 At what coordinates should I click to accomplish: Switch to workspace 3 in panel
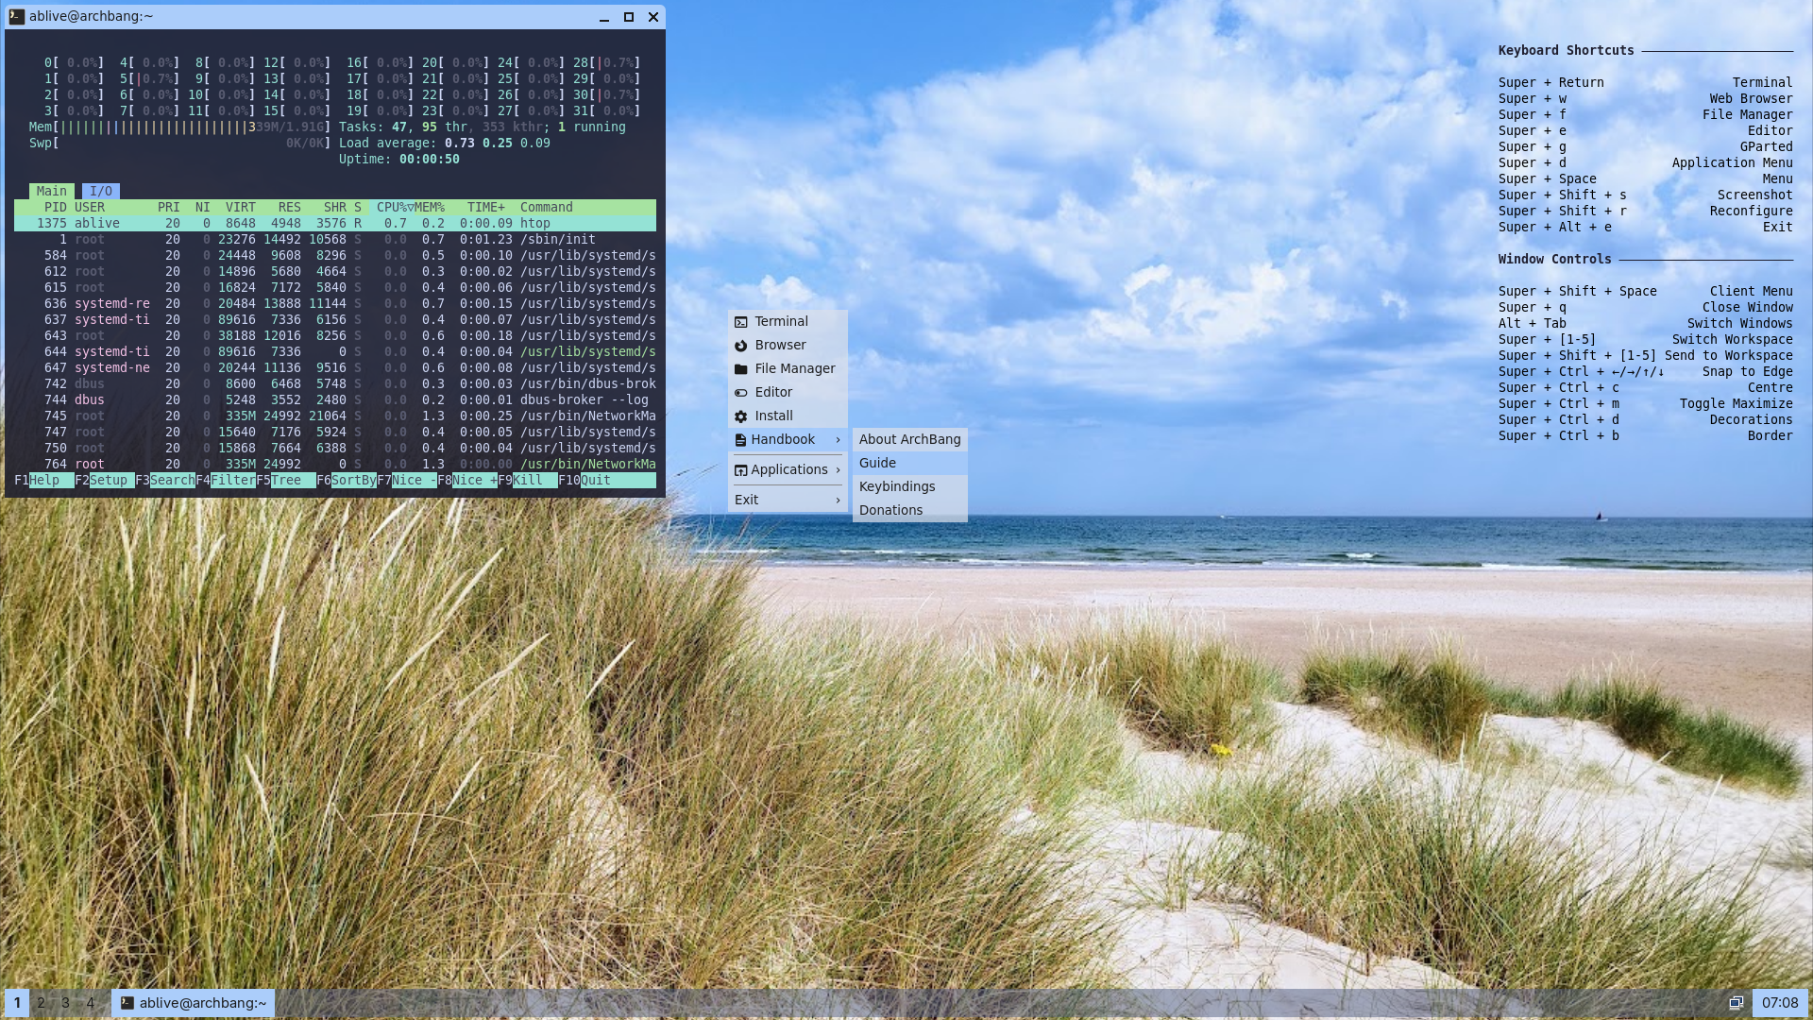tap(65, 1003)
